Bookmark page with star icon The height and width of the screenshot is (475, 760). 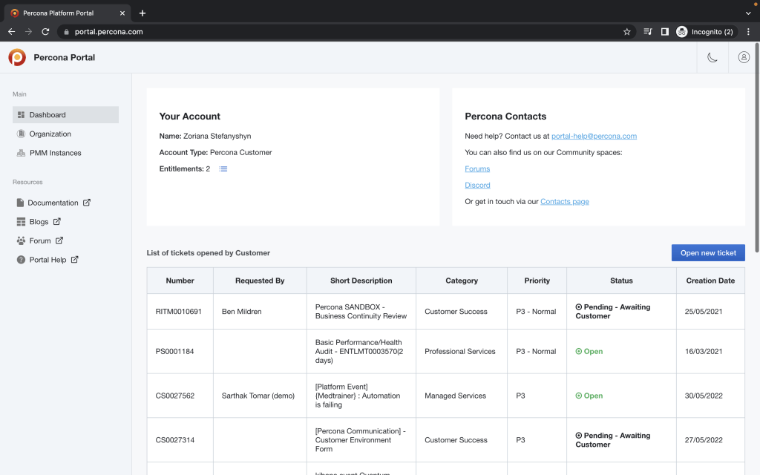point(626,31)
